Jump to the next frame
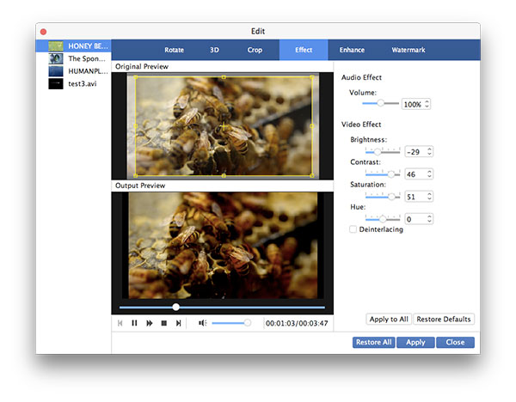The width and height of the screenshot is (516, 402). pos(178,323)
